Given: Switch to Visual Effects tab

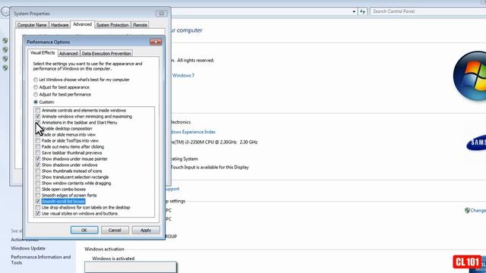Looking at the screenshot, I should click(43, 53).
